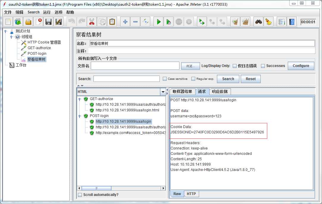
Task: Toggle the Scroll automatically checkbox
Action: point(80,195)
